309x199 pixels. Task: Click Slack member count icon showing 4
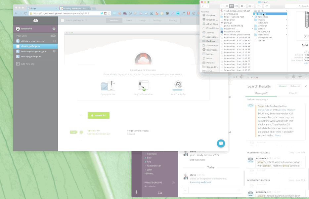click(235, 77)
